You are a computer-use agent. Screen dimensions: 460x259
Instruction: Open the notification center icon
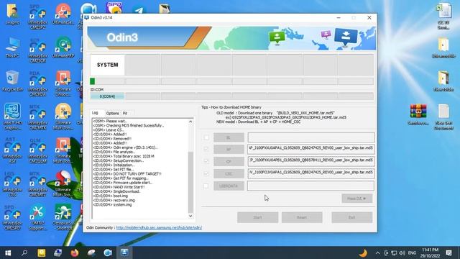coord(448,253)
